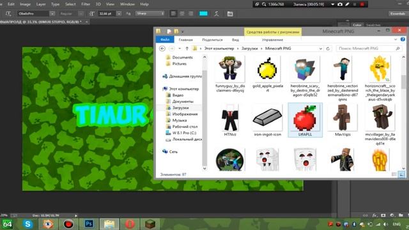The height and width of the screenshot is (230, 409).
Task: Open the cyan text color swatch
Action: pyautogui.click(x=203, y=13)
